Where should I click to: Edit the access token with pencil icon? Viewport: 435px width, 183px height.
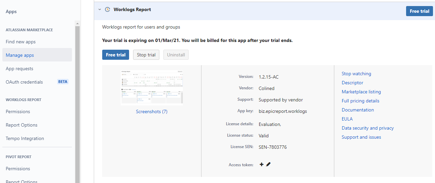click(x=268, y=165)
